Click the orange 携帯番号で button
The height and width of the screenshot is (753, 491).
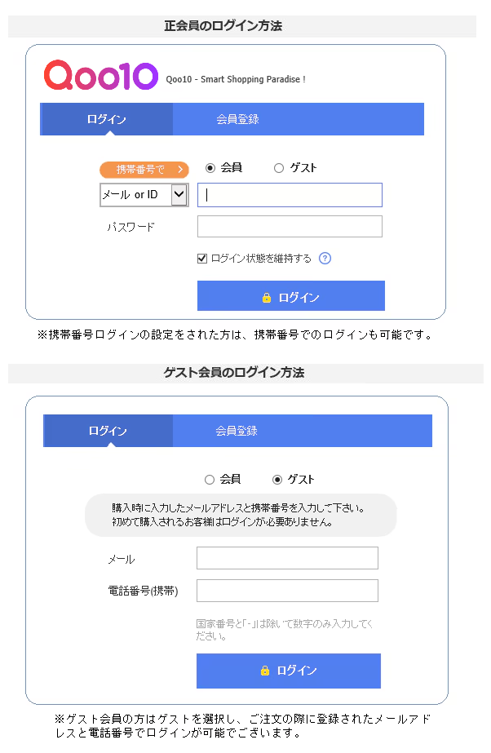tap(144, 169)
